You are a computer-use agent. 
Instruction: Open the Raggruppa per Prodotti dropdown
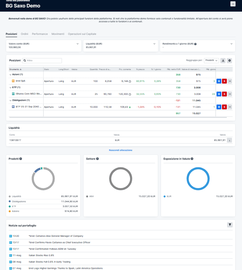(x=211, y=60)
